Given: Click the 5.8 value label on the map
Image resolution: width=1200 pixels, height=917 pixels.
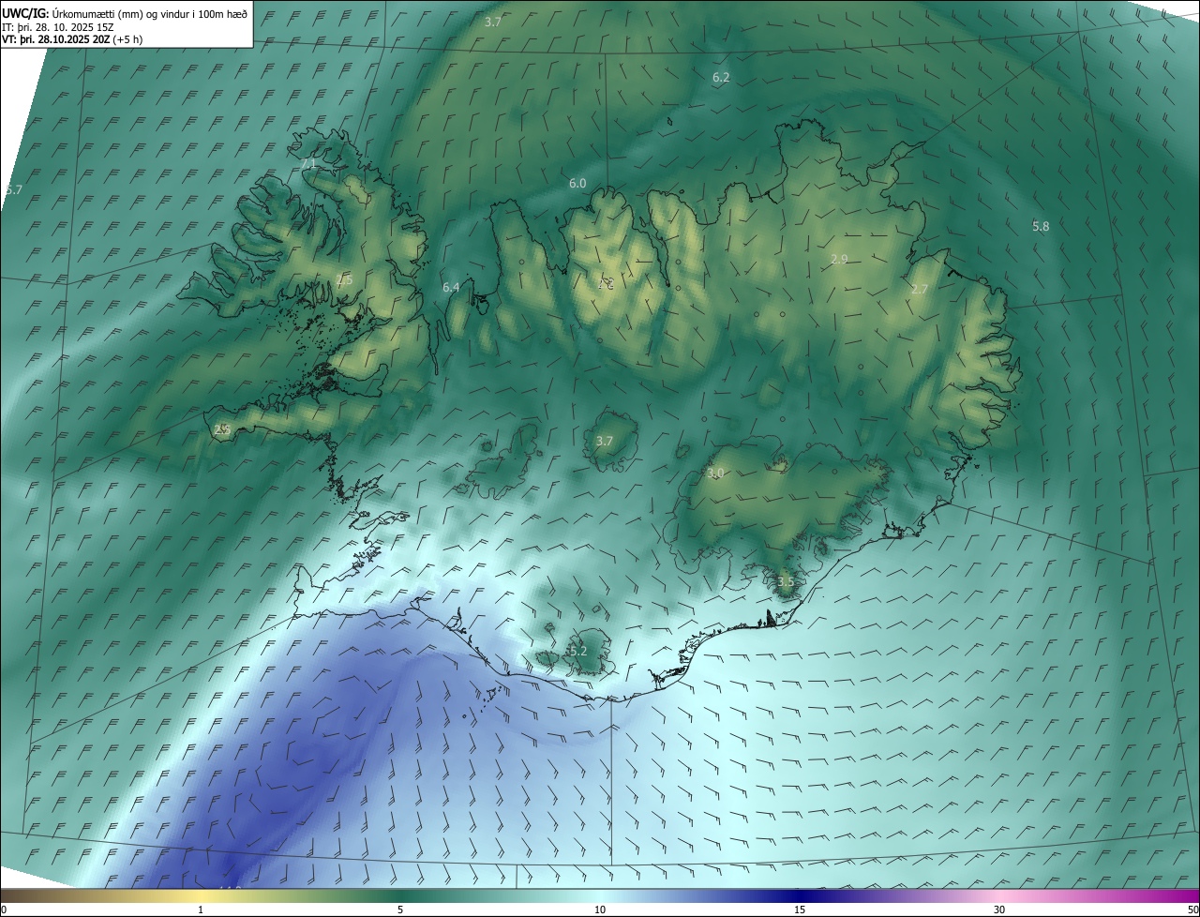Looking at the screenshot, I should 1041,227.
